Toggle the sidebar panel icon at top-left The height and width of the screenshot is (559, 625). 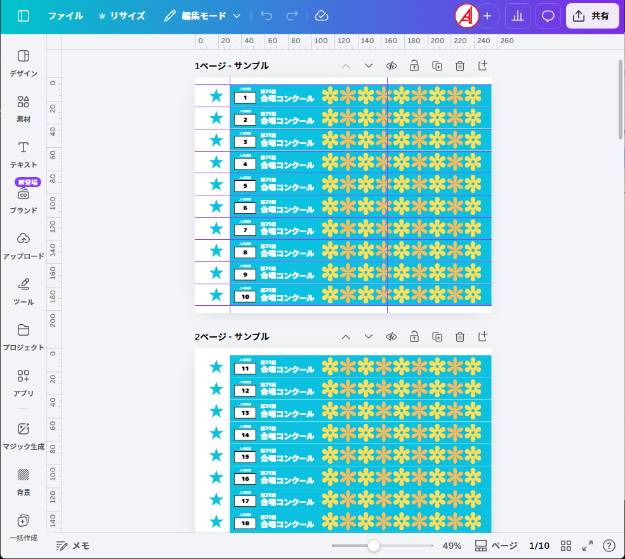click(x=23, y=16)
